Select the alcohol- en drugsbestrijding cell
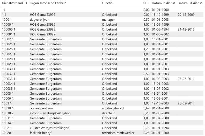The height and width of the screenshot is (136, 205). [x=50, y=113]
